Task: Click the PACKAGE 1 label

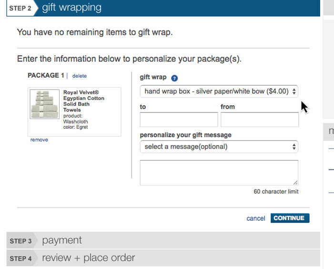Action: click(x=46, y=76)
